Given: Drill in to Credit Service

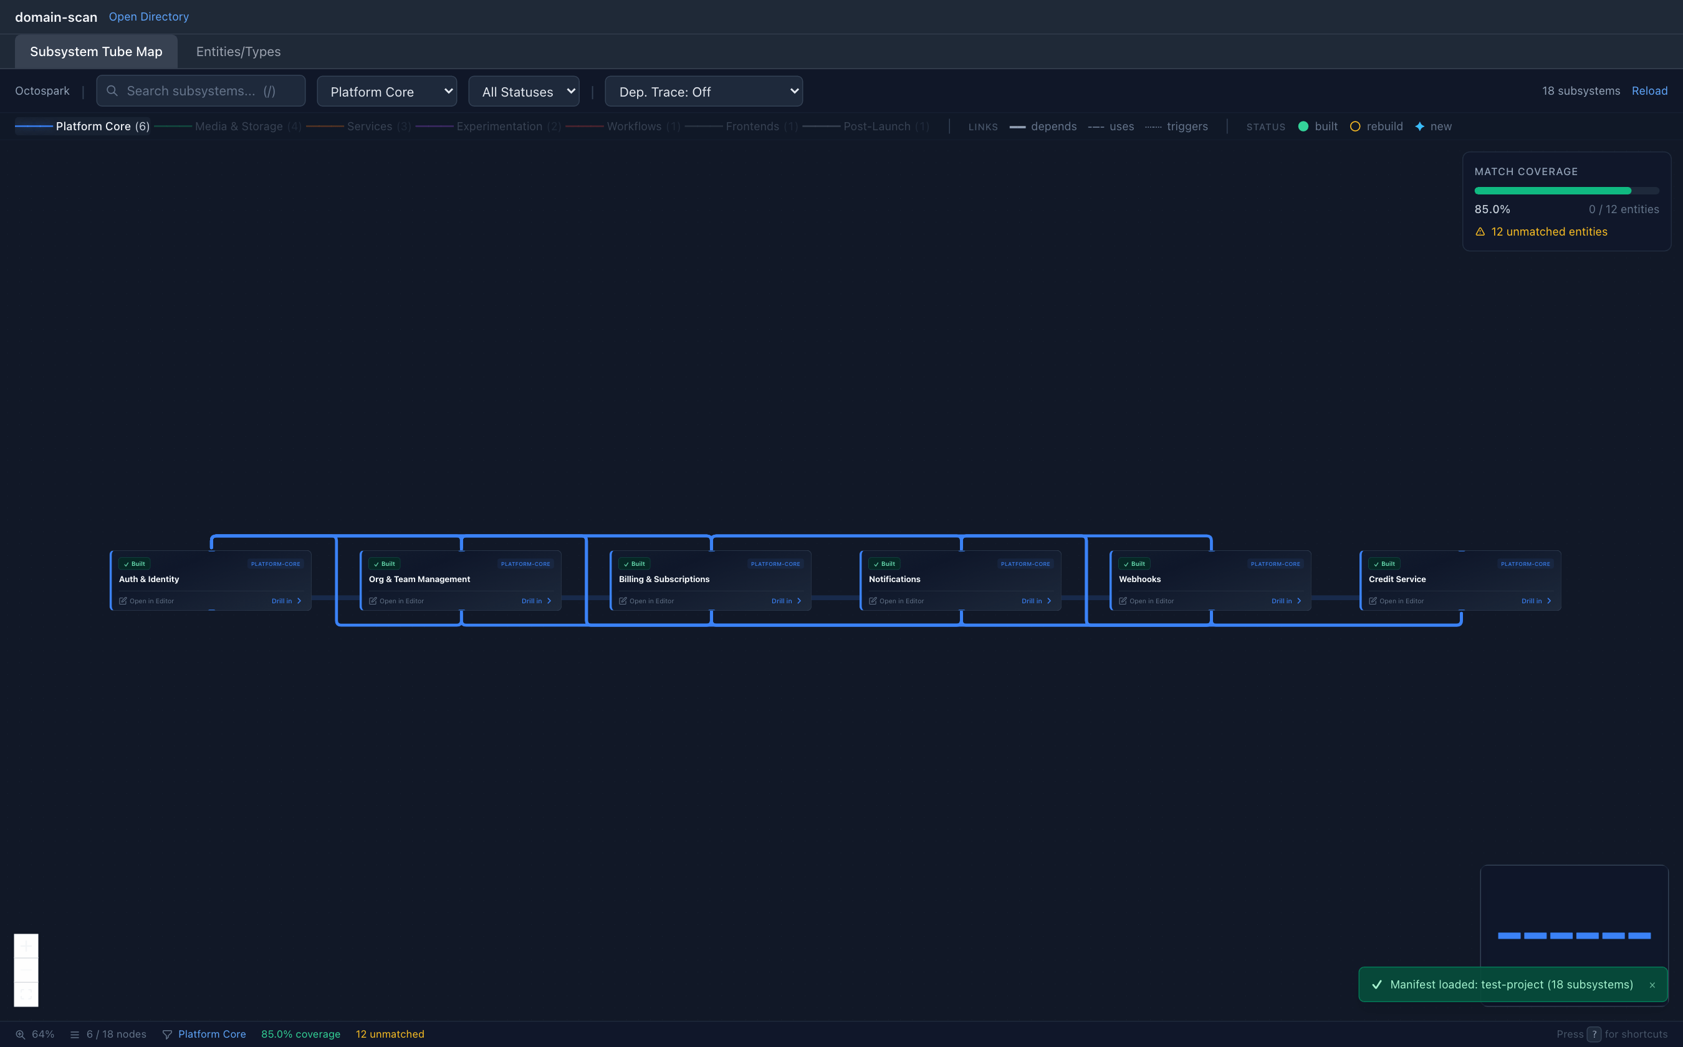Looking at the screenshot, I should (1537, 601).
